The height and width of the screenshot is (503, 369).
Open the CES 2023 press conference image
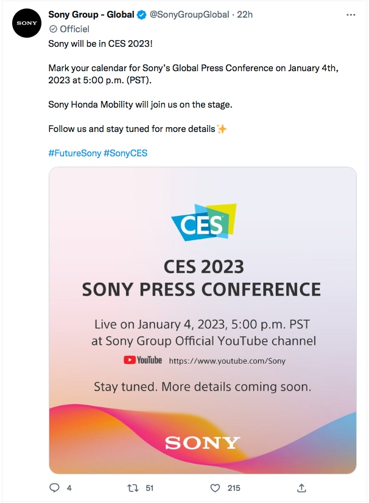(203, 320)
